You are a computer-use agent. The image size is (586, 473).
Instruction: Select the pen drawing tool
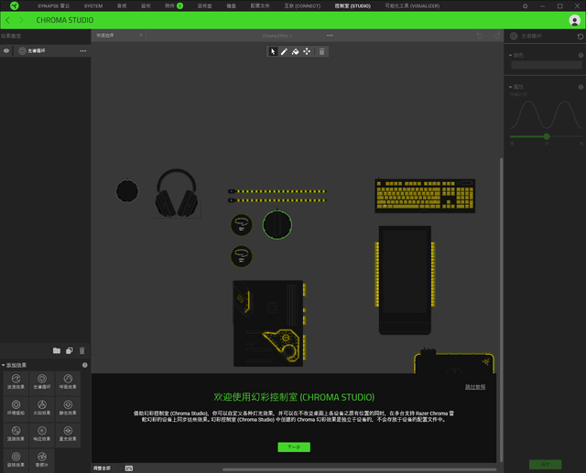(284, 51)
